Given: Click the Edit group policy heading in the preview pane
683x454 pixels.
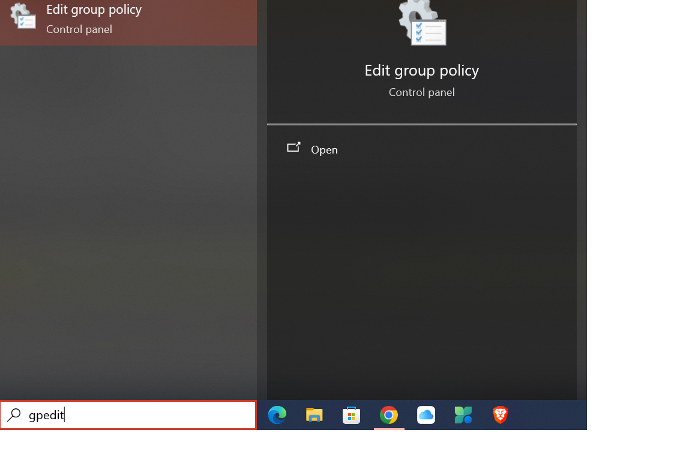Looking at the screenshot, I should (421, 70).
